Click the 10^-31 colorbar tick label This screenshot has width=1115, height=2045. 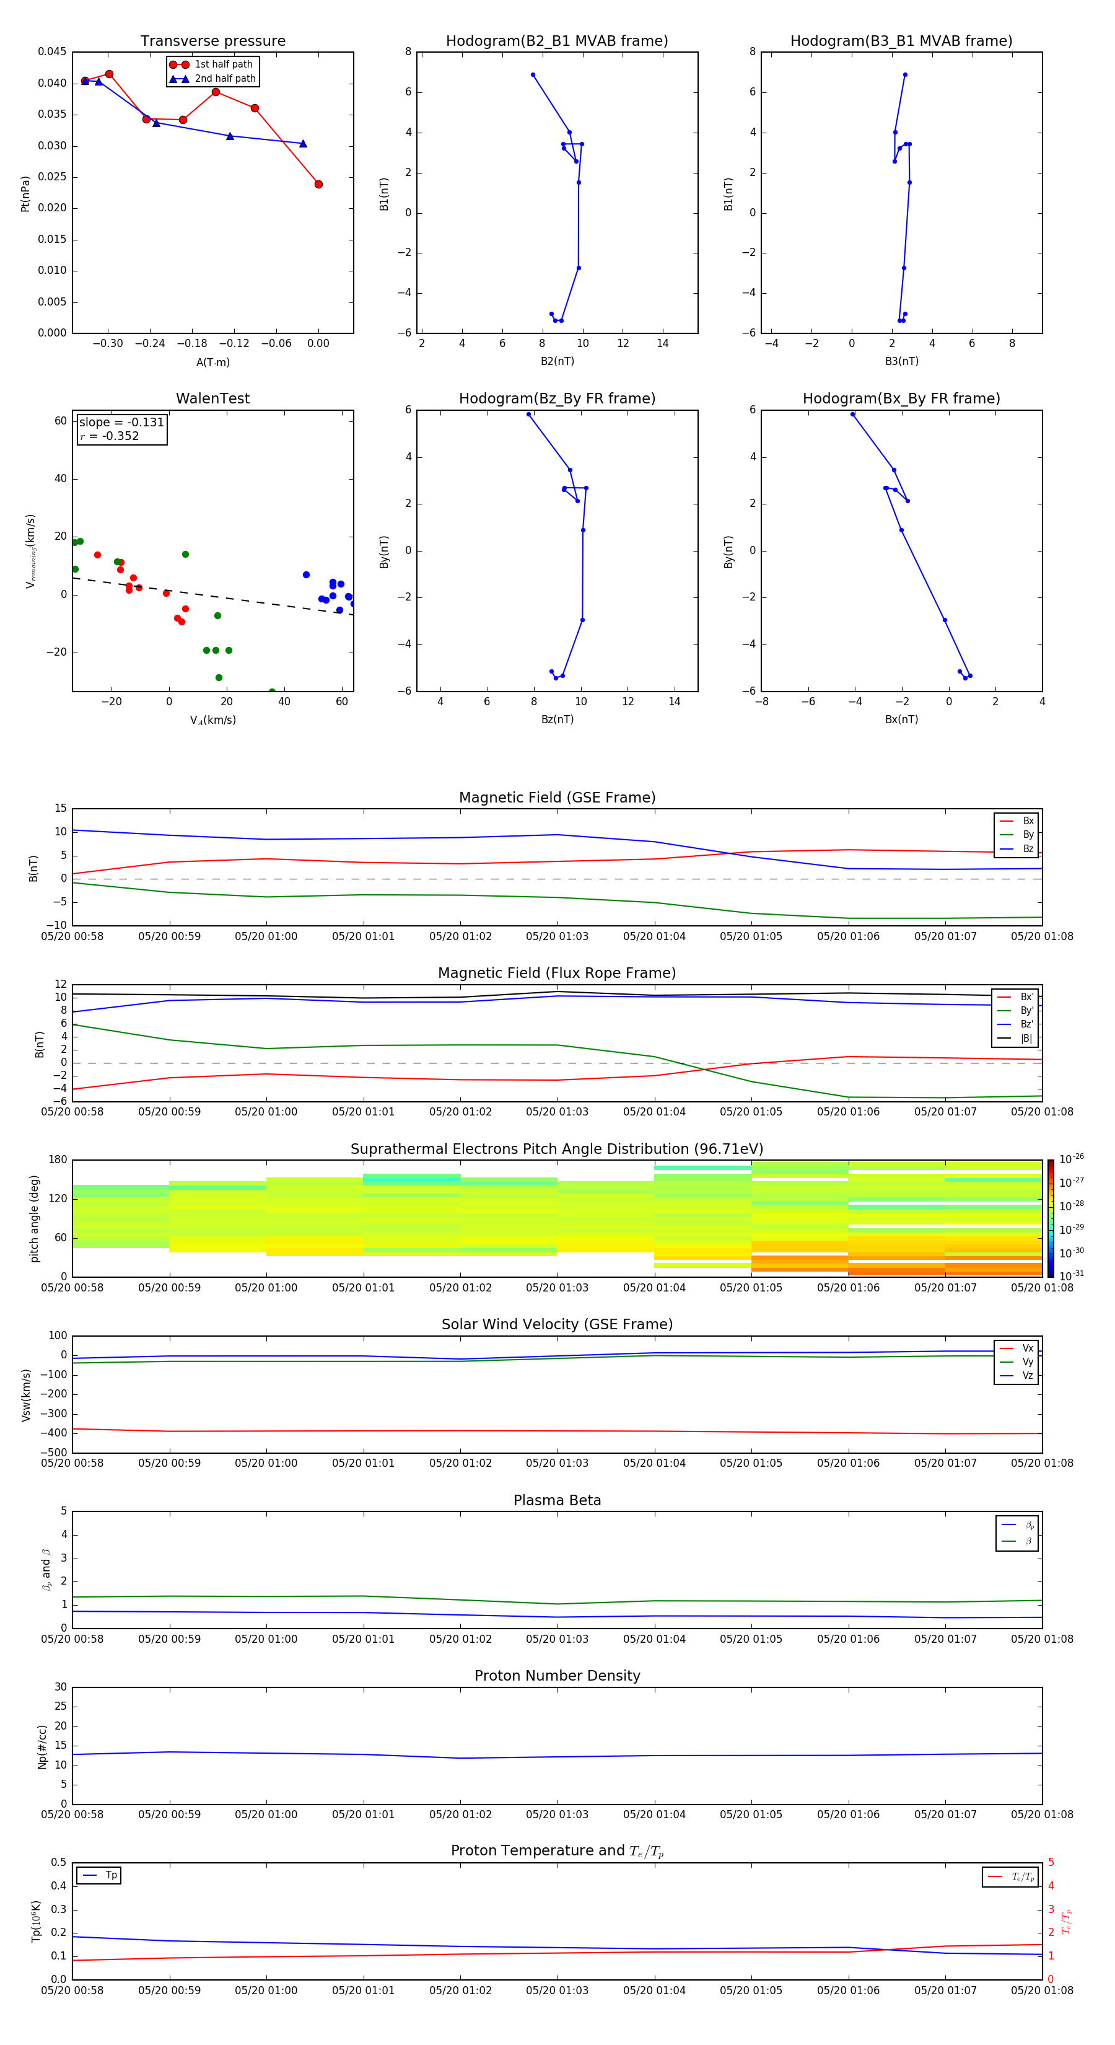click(1072, 1276)
